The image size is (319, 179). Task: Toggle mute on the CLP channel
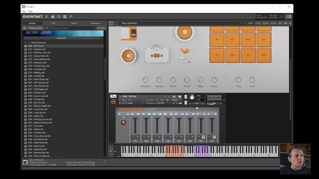pyautogui.click(x=159, y=137)
